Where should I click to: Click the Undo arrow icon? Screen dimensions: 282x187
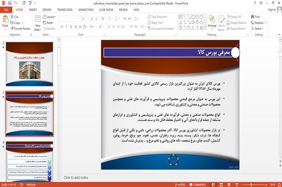click(16, 3)
